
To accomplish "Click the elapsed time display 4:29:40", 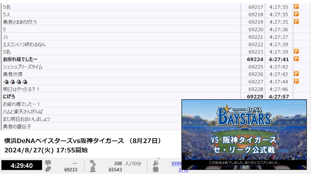I will [22, 165].
